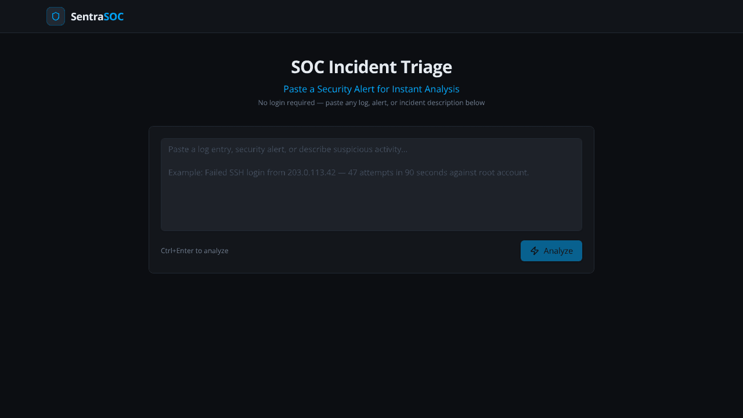Screen dimensions: 743x418
Task: Click the Analyze button
Action: point(551,251)
